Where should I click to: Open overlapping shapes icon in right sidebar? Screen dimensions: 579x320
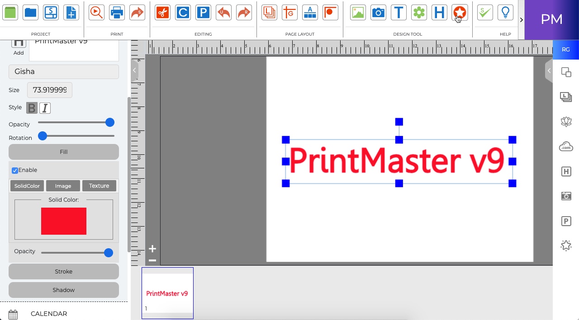[566, 72]
